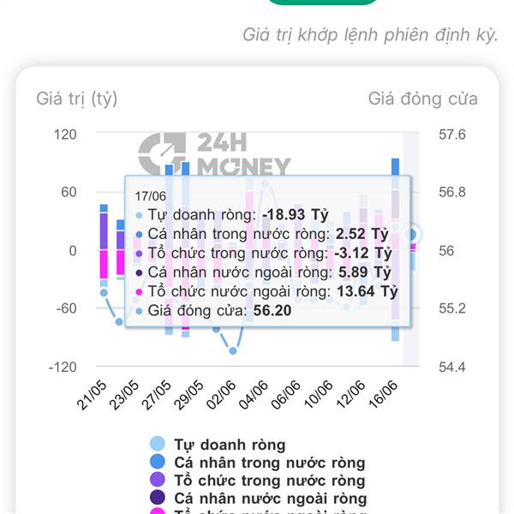Click the blue Cá nhân trong nước legend circle
This screenshot has width=514, height=514.
[x=158, y=462]
